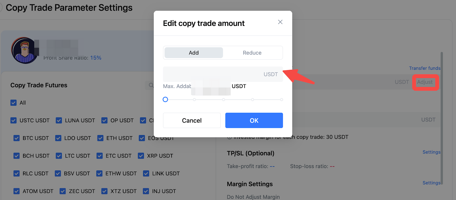Toggle the LUNA USDT checkbox
The width and height of the screenshot is (456, 200).
coord(59,121)
